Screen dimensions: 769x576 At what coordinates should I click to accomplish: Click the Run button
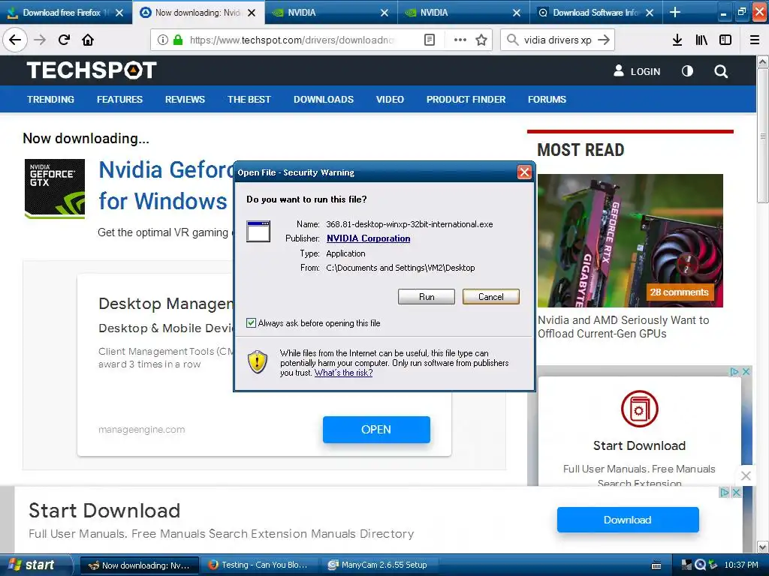427,297
